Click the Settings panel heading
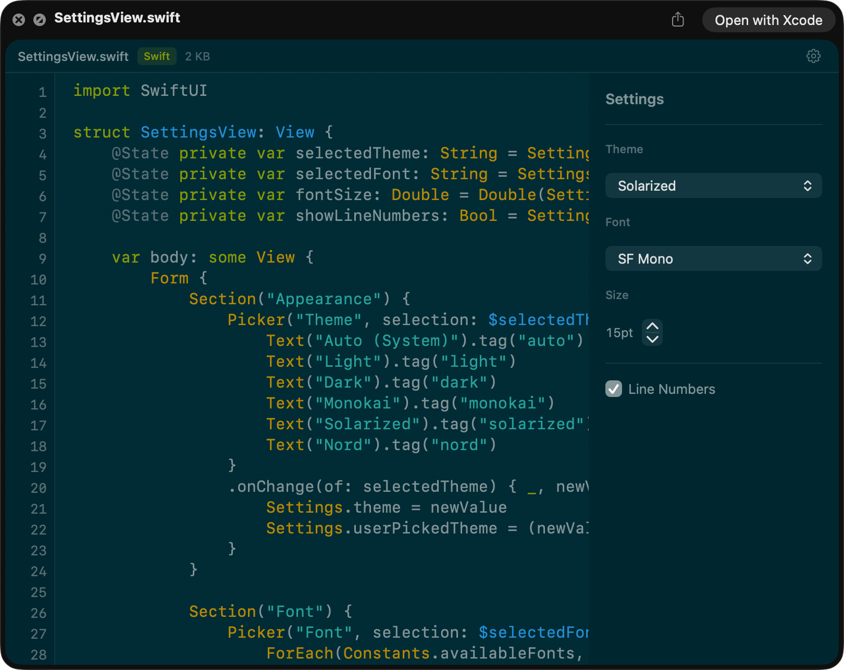 (635, 99)
